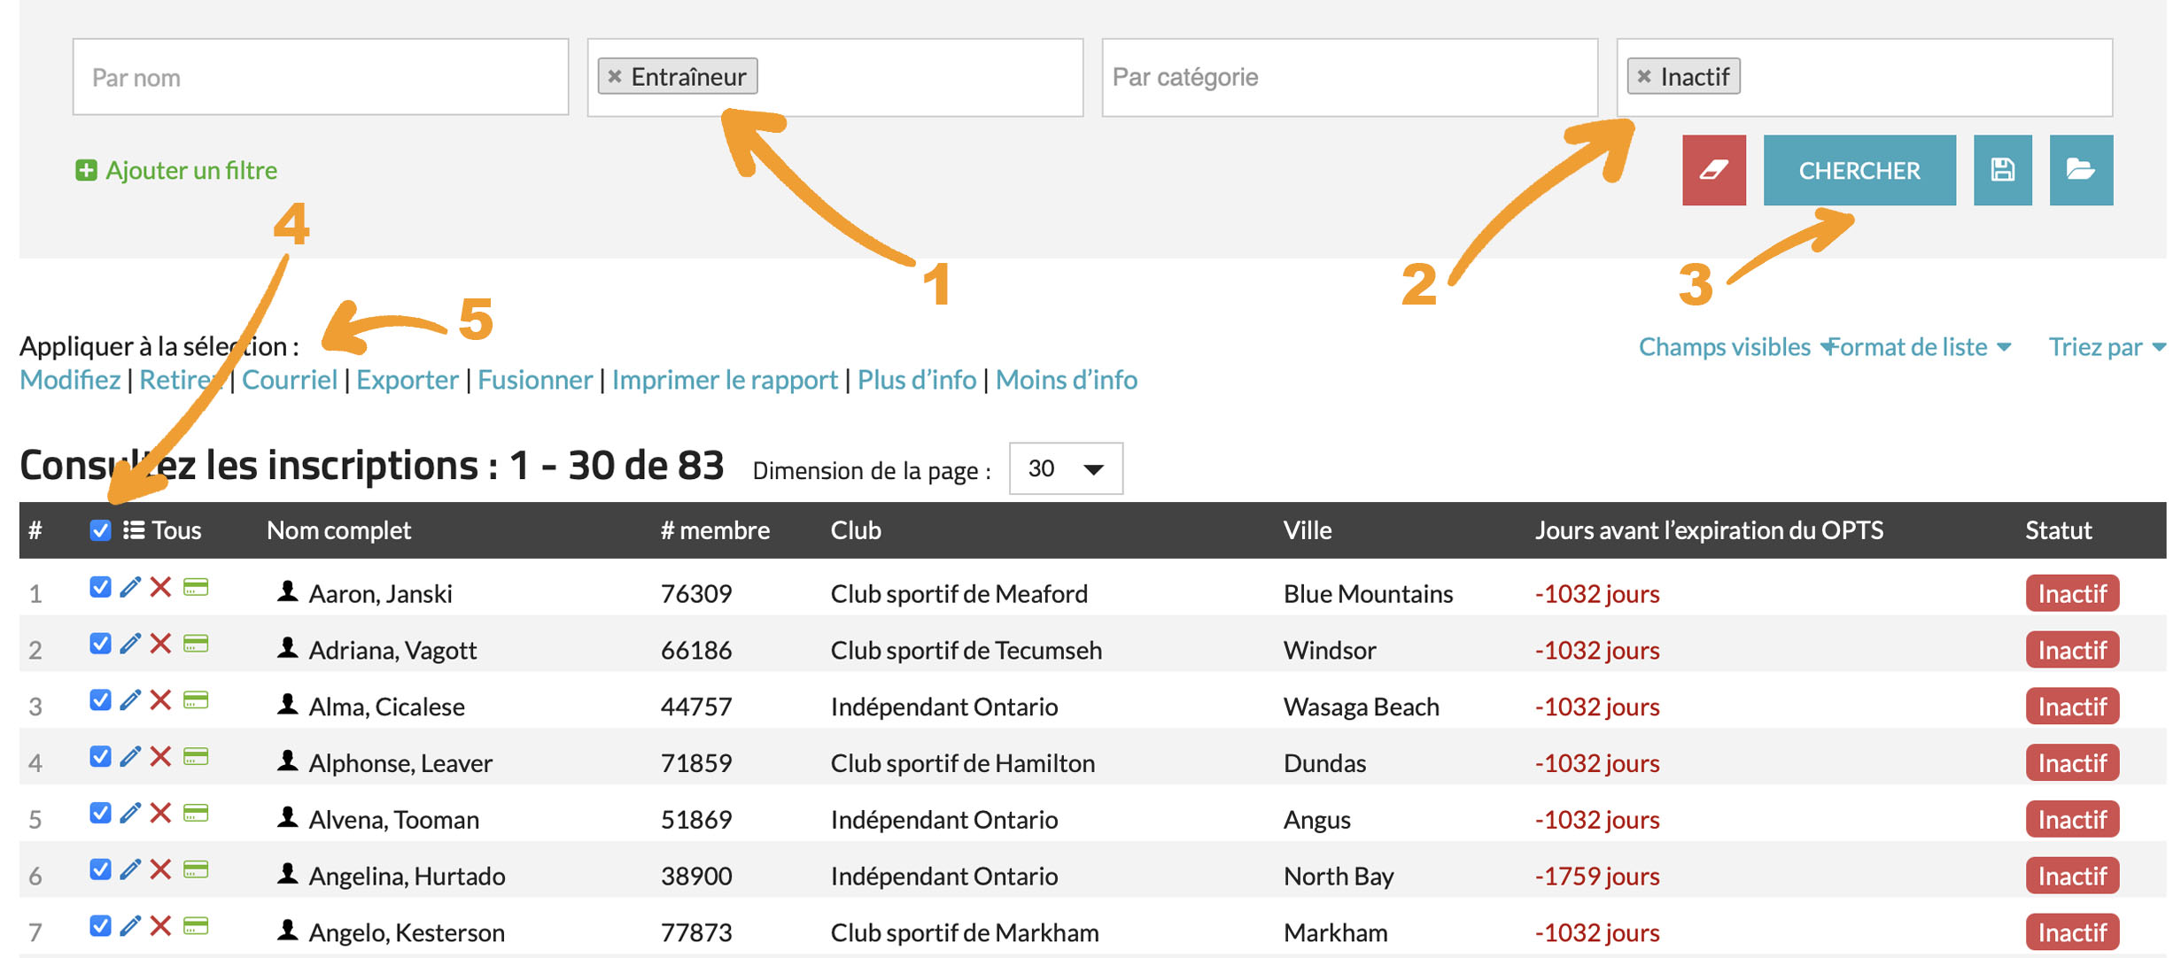This screenshot has width=2181, height=958.
Task: Click pencil edit icon for Aaron, Janski
Action: click(x=130, y=587)
